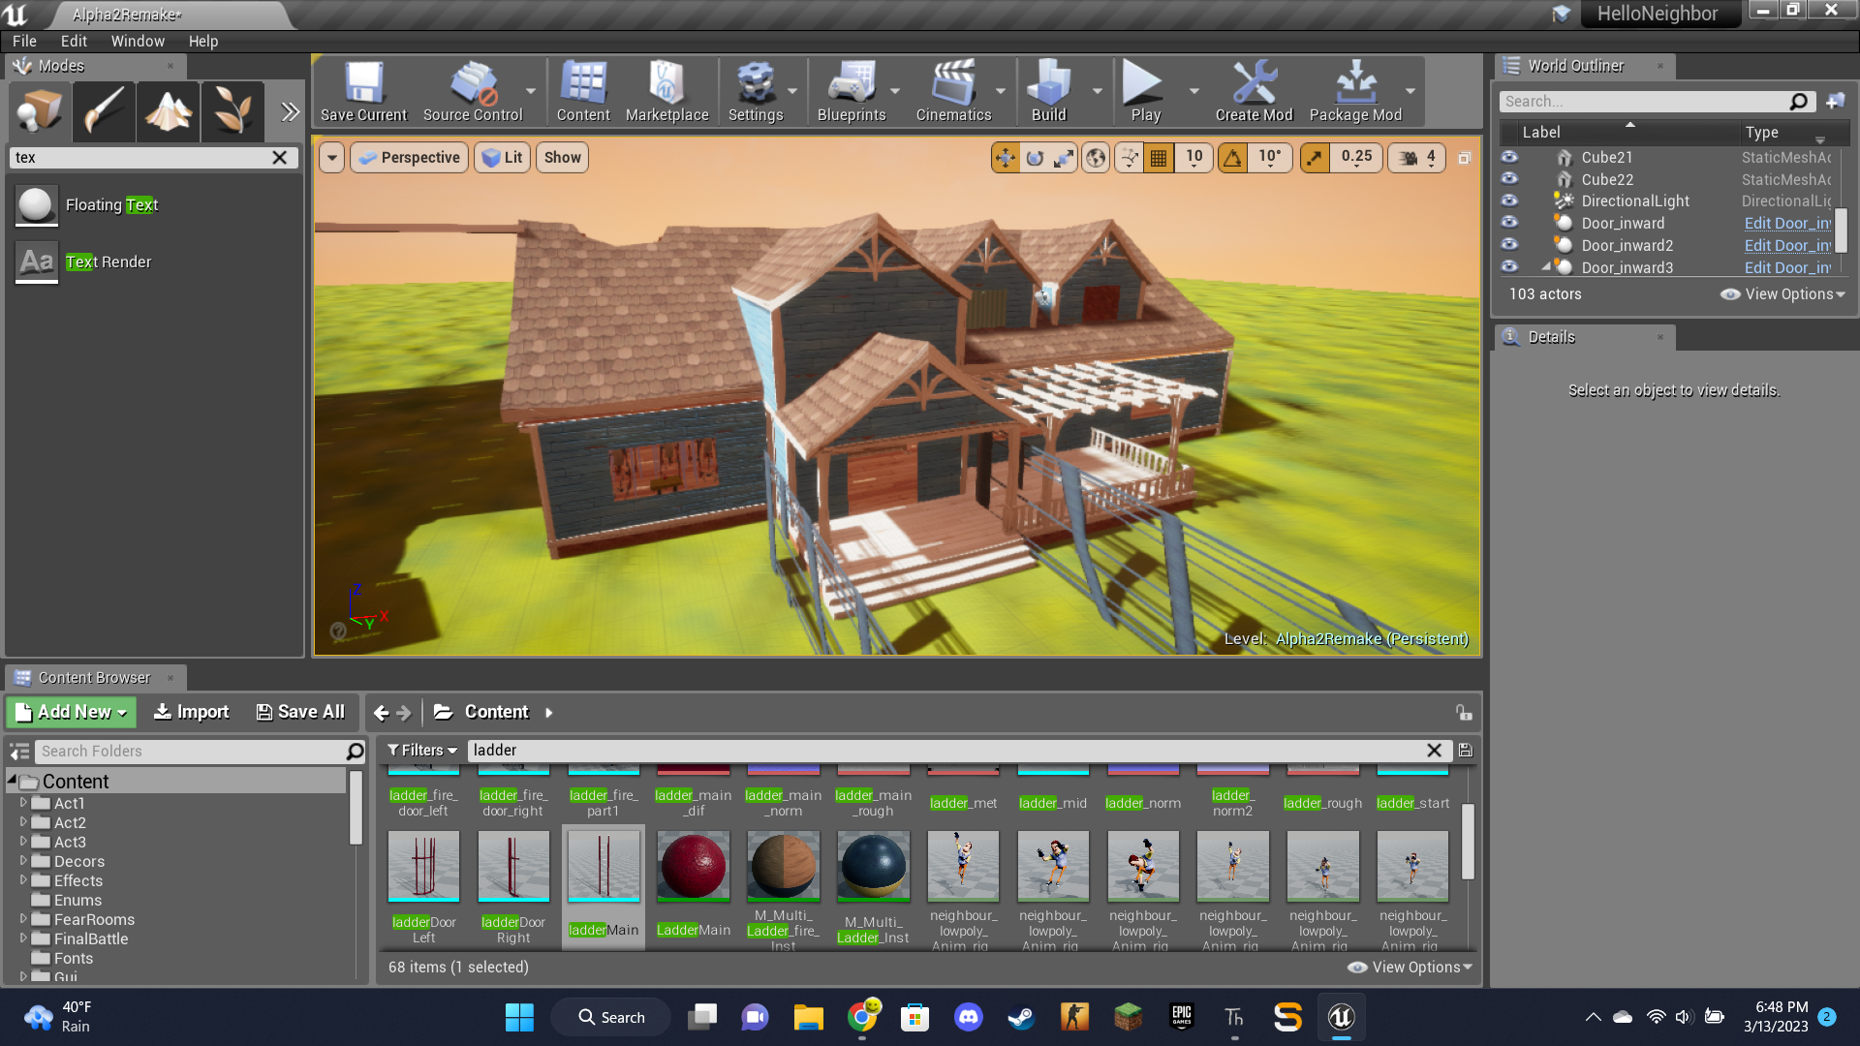The image size is (1860, 1046).
Task: Open the Lit view mode button
Action: [x=502, y=158]
